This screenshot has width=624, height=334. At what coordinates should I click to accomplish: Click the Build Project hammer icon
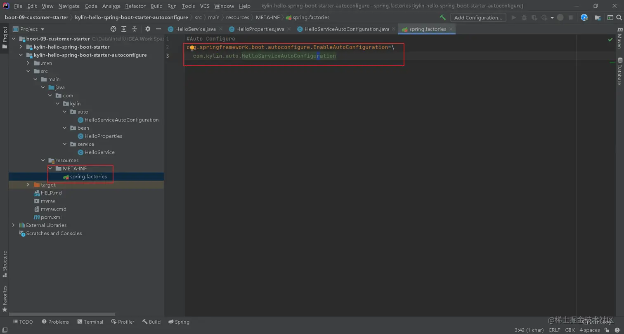(443, 18)
